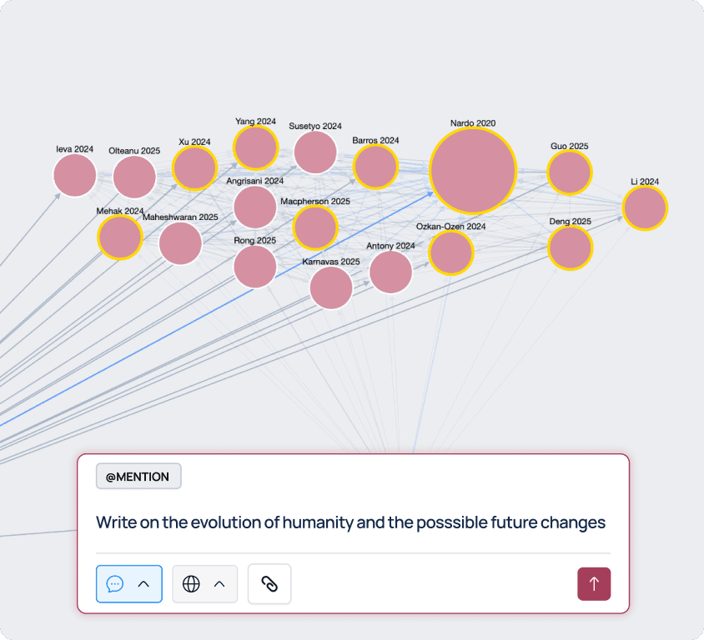Viewport: 704px width, 640px height.
Task: Click the Mehak 2024 node
Action: click(120, 237)
